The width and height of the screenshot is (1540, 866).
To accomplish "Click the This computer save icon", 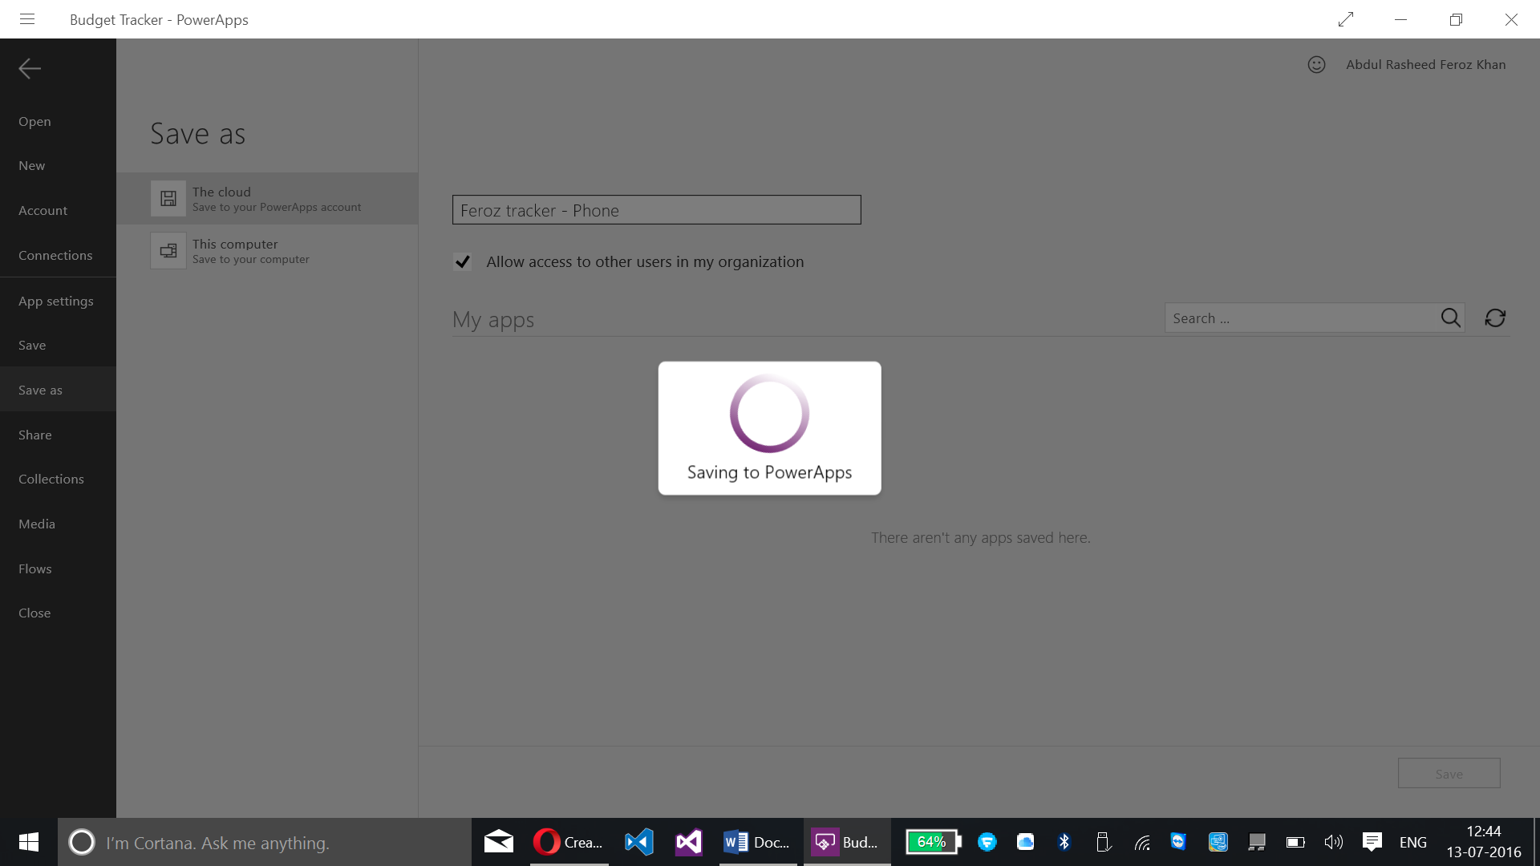I will (168, 250).
